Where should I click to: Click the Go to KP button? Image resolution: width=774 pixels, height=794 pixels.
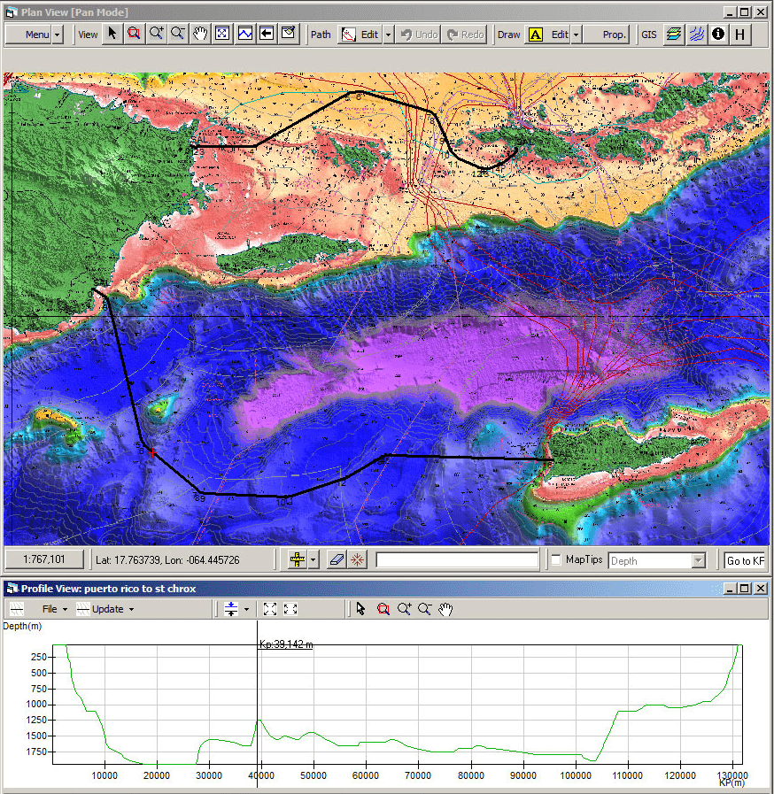pos(745,560)
